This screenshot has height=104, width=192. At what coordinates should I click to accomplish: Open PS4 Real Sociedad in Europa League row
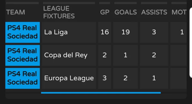(23, 78)
